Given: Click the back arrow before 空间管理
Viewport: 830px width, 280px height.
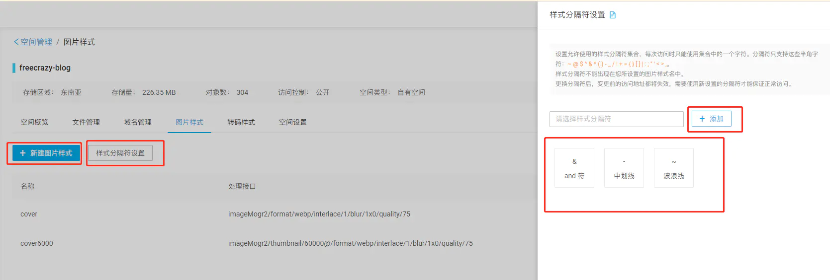Looking at the screenshot, I should coord(16,42).
